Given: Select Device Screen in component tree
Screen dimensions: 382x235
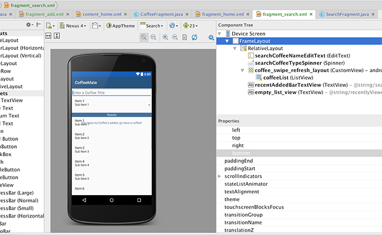Looking at the screenshot, I should (248, 34).
